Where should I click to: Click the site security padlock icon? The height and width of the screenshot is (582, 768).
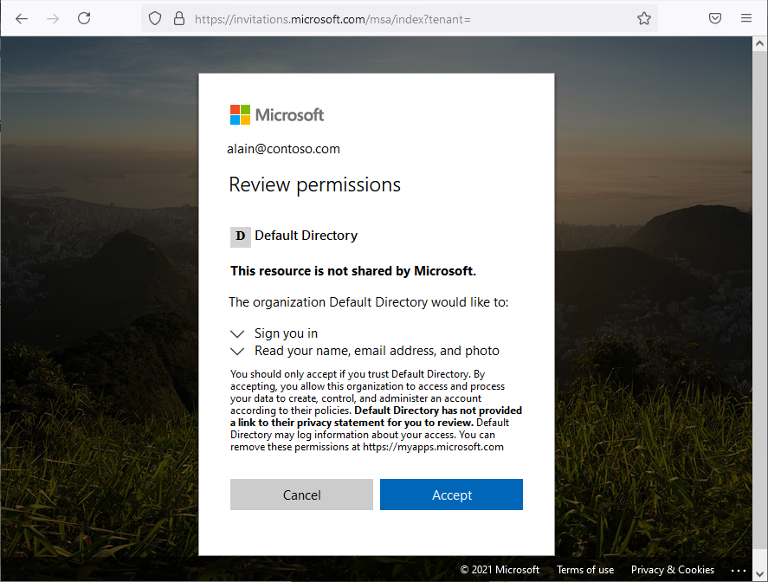click(179, 18)
